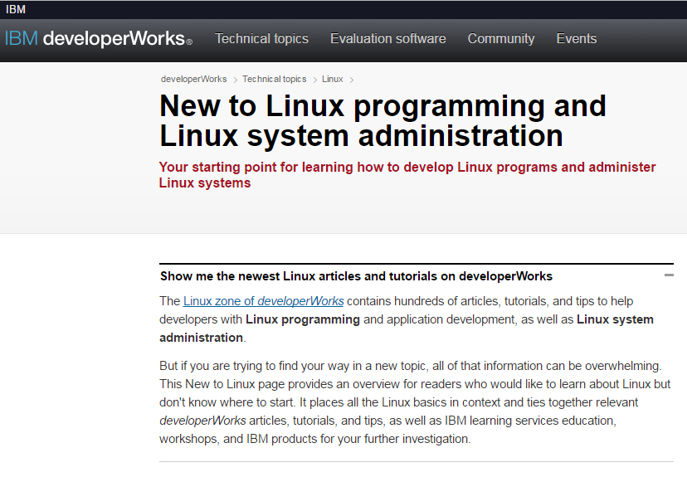The width and height of the screenshot is (687, 477).
Task: Go to Technical topics breadcrumb link
Action: click(275, 79)
